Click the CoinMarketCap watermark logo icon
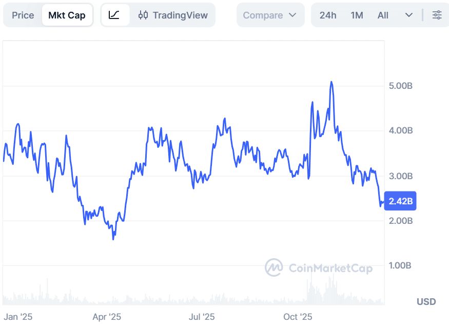The width and height of the screenshot is (449, 326). click(x=274, y=267)
